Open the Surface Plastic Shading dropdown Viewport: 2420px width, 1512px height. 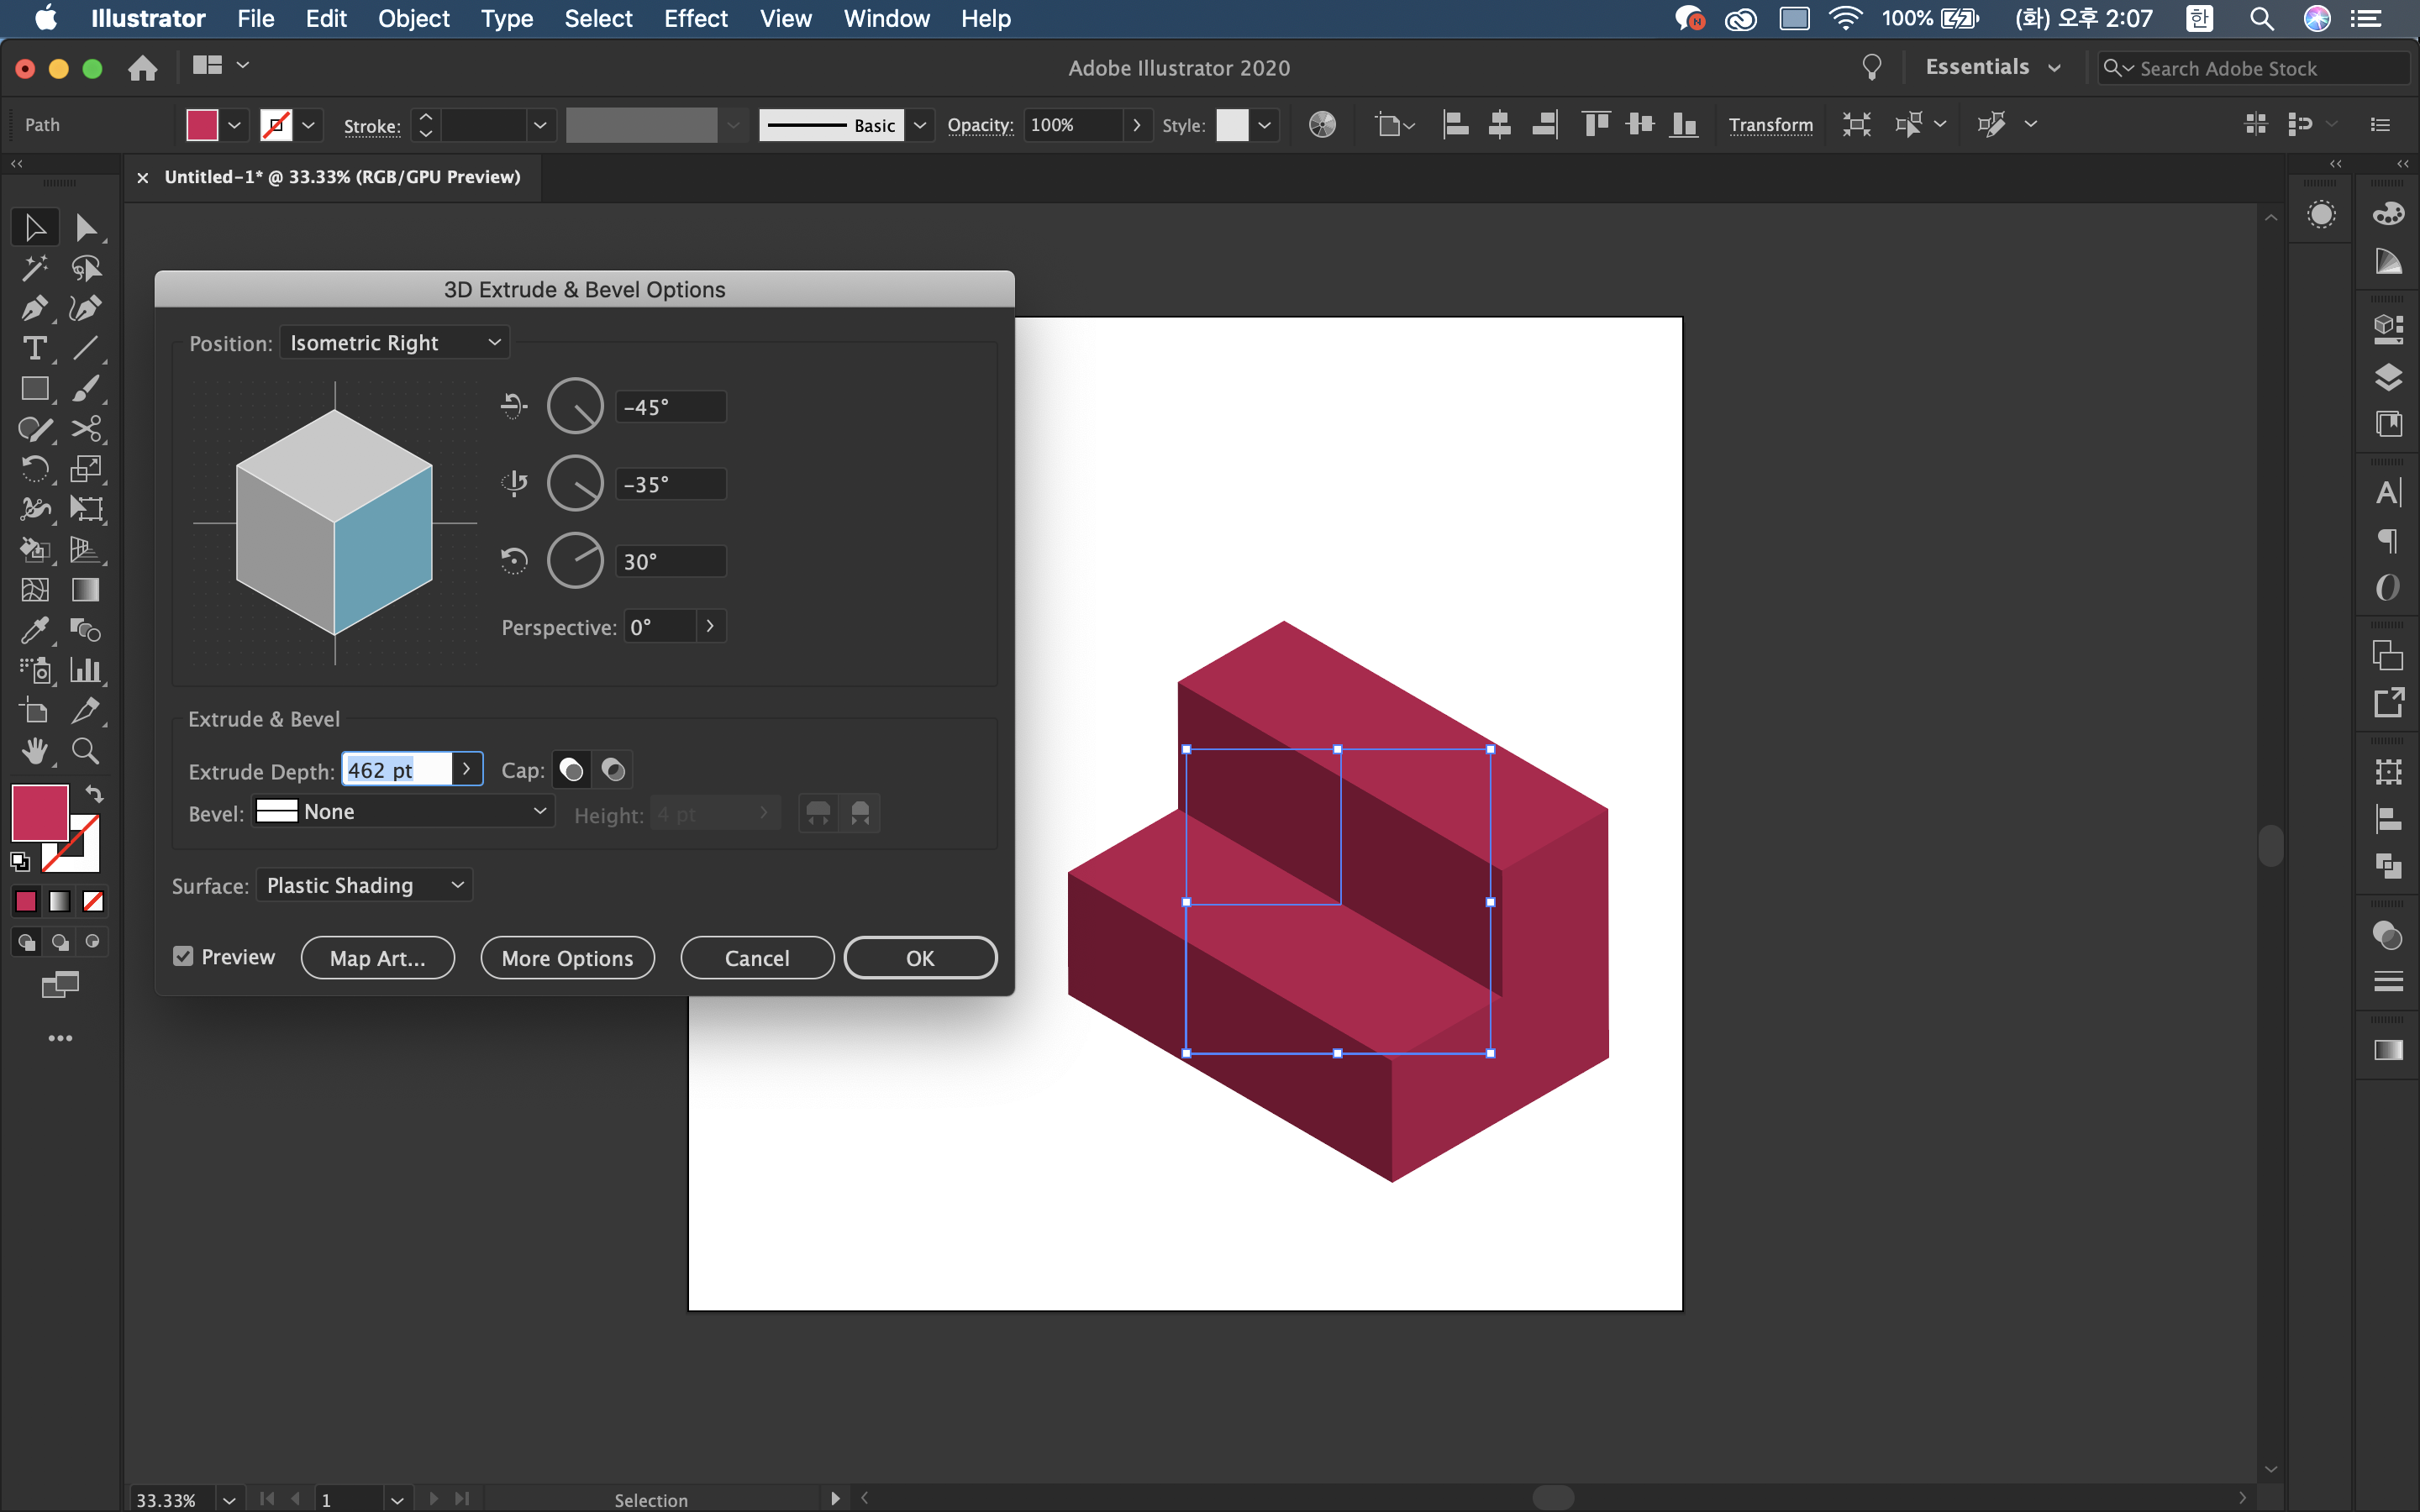[365, 885]
